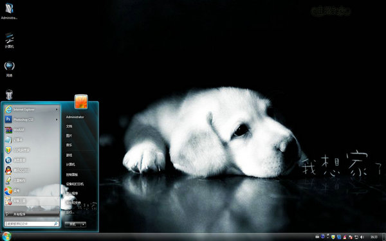Open Devices and Printers (设备和打印机)
Viewport: 386px width, 241px height.
[75, 184]
